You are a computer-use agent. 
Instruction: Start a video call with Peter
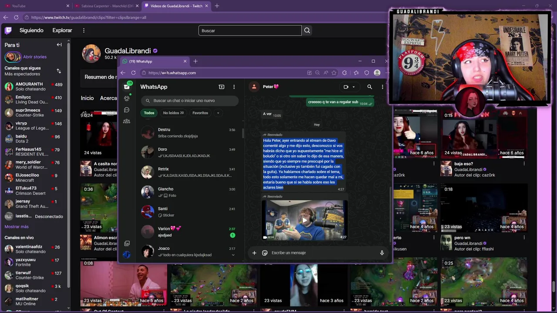point(346,87)
